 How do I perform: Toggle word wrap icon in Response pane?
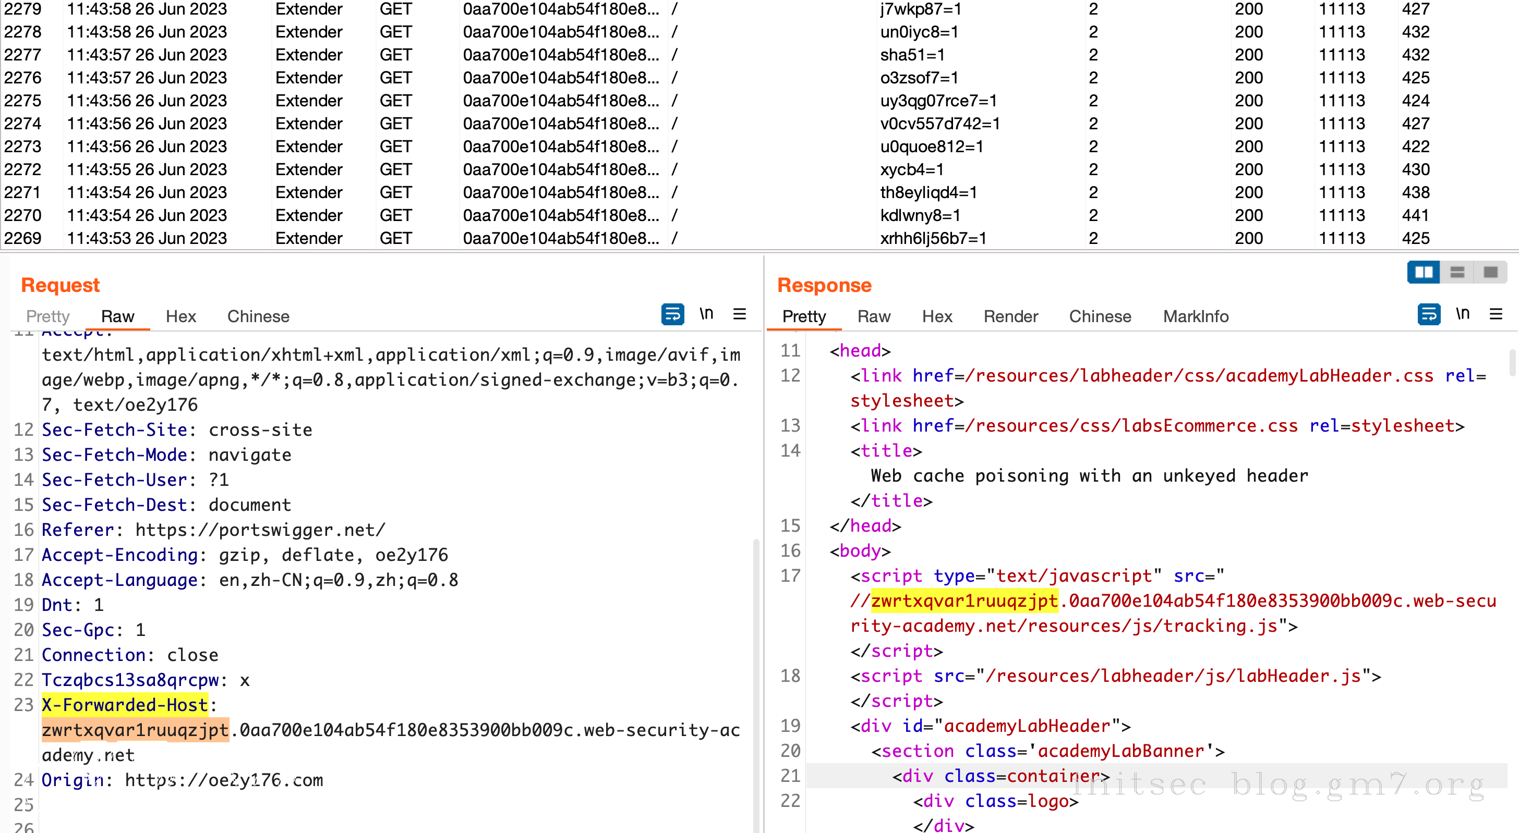[1428, 314]
